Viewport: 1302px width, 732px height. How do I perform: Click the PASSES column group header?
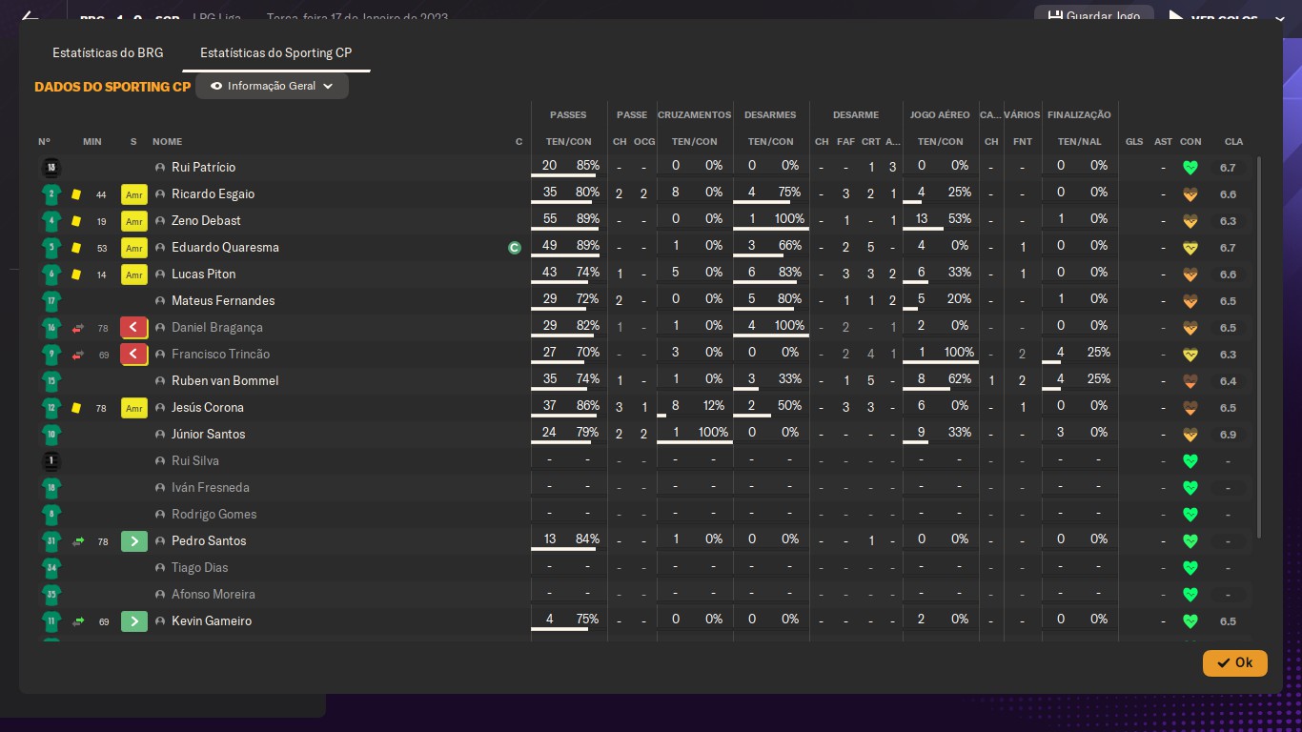568,115
